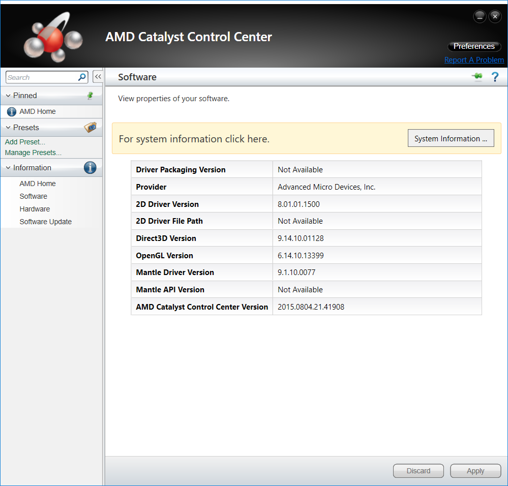Collapse the Presets section
This screenshot has width=508, height=486.
[8, 128]
